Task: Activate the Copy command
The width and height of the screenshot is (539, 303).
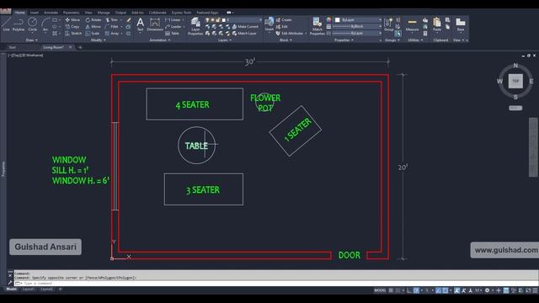Action: coord(72,26)
